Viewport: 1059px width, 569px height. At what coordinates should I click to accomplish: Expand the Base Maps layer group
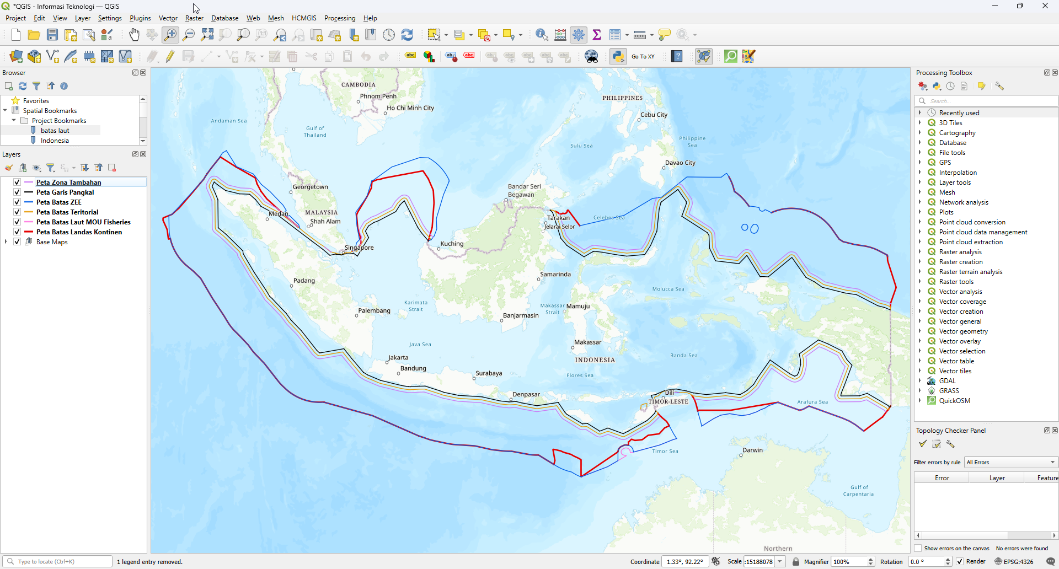[6, 242]
